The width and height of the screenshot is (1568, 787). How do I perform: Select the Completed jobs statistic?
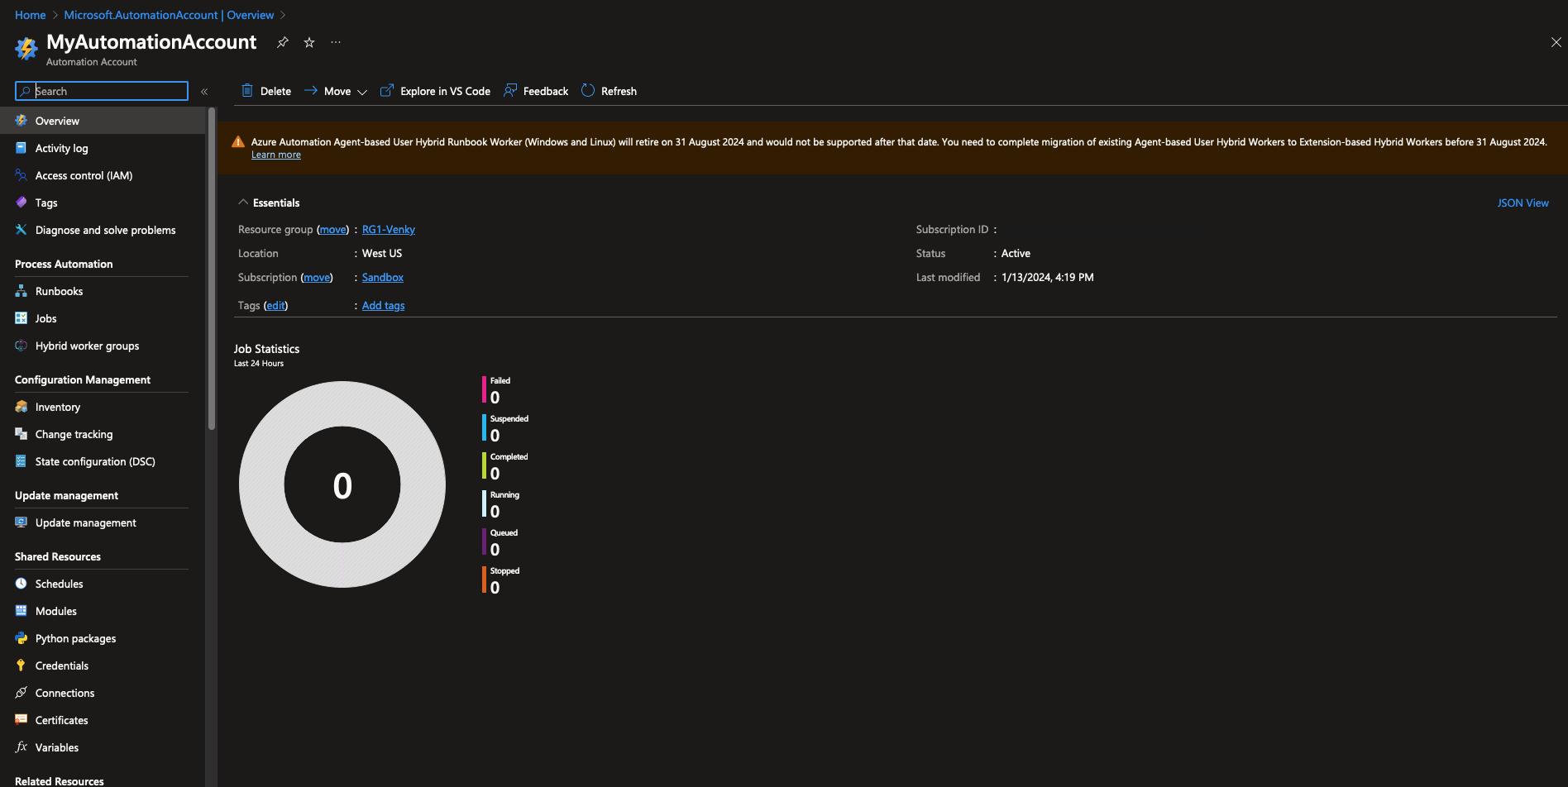tap(505, 467)
